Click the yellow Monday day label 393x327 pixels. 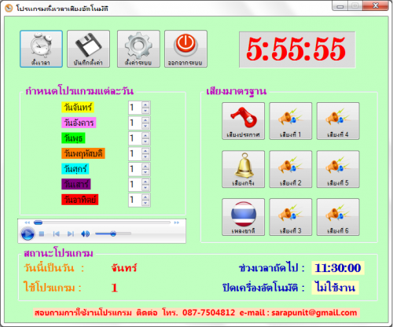pos(78,107)
